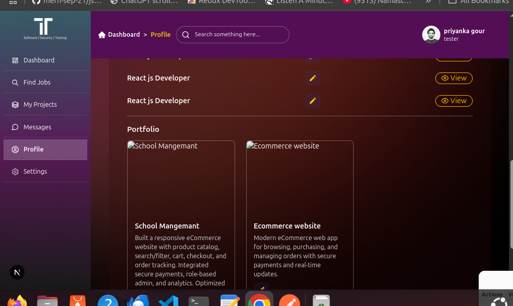This screenshot has width=513, height=306.
Task: Click the home icon in breadcrumb
Action: (x=102, y=35)
